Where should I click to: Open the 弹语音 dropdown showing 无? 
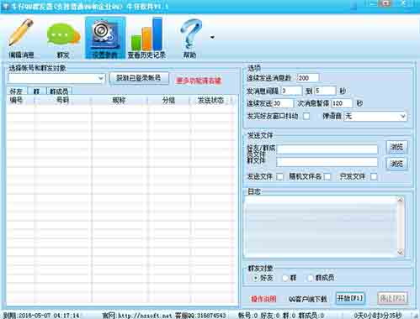[x=375, y=116]
